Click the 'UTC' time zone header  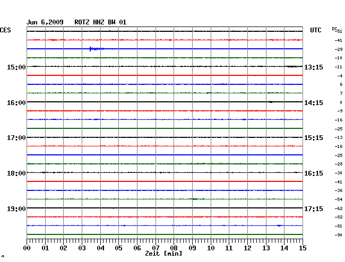tap(316, 30)
